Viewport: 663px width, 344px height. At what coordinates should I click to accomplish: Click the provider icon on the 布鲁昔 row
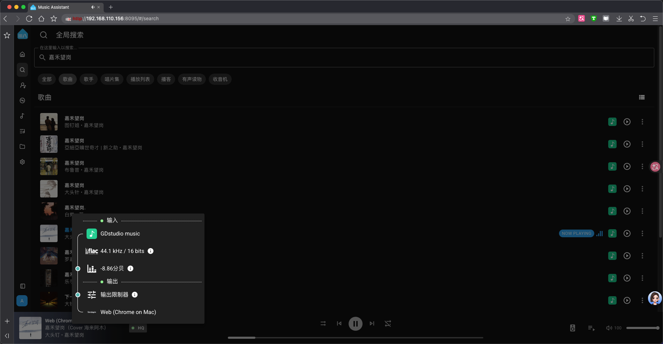[x=612, y=166]
